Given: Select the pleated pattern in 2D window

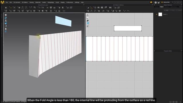Looking at the screenshot, I should (x=120, y=49).
